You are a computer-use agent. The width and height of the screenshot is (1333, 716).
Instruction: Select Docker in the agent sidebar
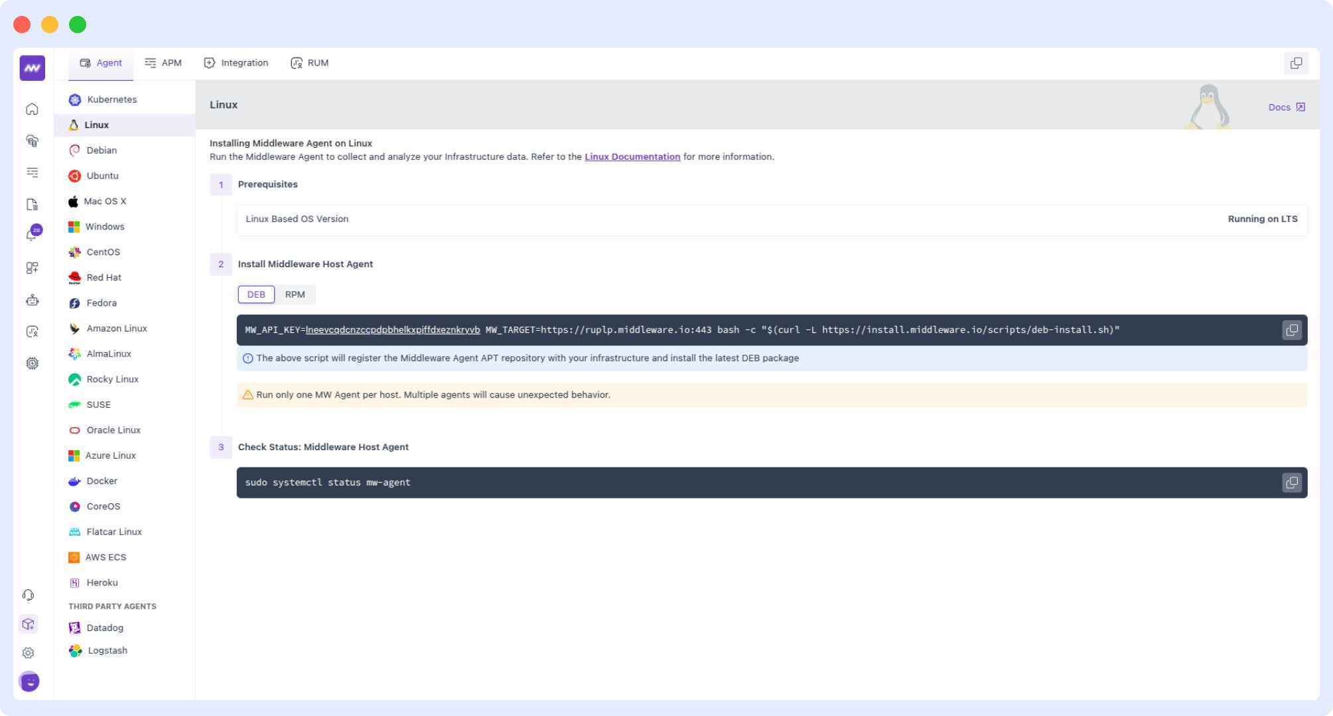102,481
